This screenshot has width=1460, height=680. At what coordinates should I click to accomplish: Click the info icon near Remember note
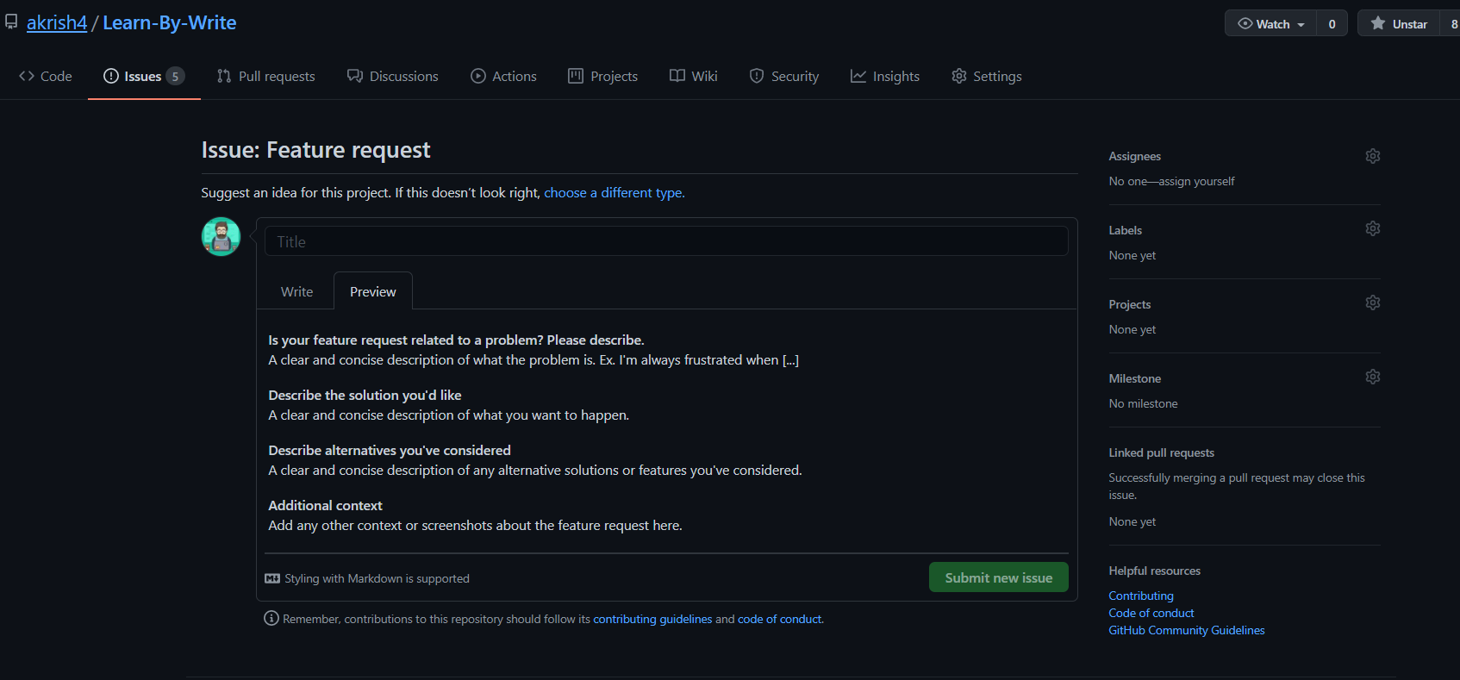click(271, 618)
